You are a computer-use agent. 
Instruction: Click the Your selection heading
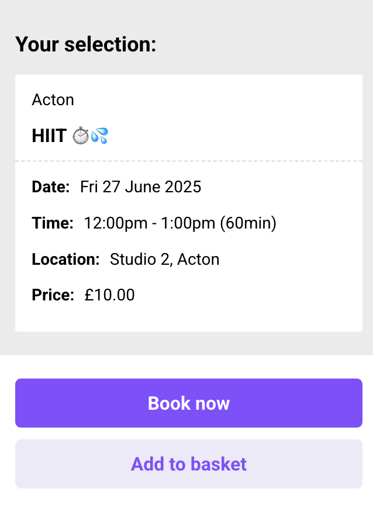coord(86,44)
